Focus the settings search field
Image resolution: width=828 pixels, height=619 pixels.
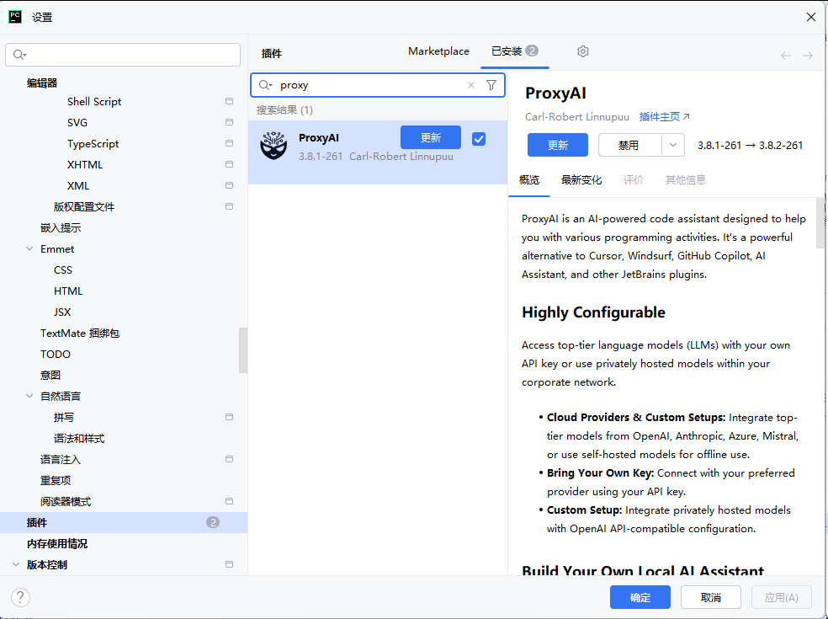(x=123, y=55)
